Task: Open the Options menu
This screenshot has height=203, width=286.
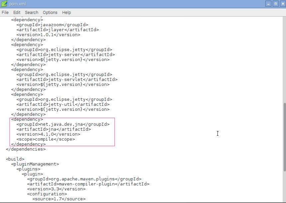Action: (50, 13)
